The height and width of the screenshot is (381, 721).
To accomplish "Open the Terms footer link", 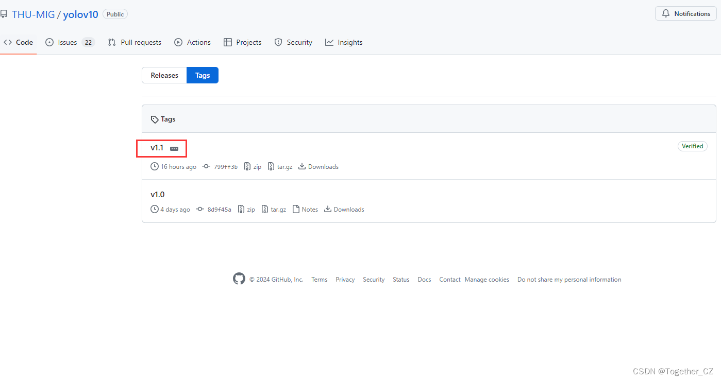I will tap(320, 280).
